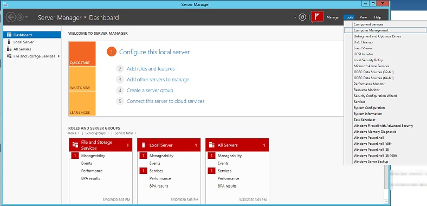Click the File and Storage Services sidebar icon
This screenshot has width=427, height=206.
point(9,56)
